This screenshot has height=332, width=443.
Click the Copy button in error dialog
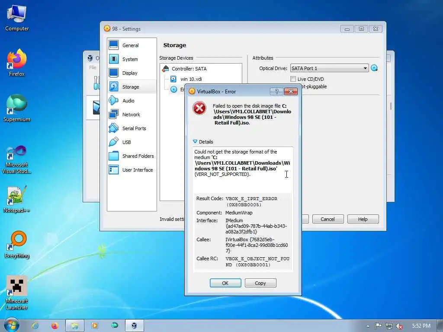pos(260,283)
